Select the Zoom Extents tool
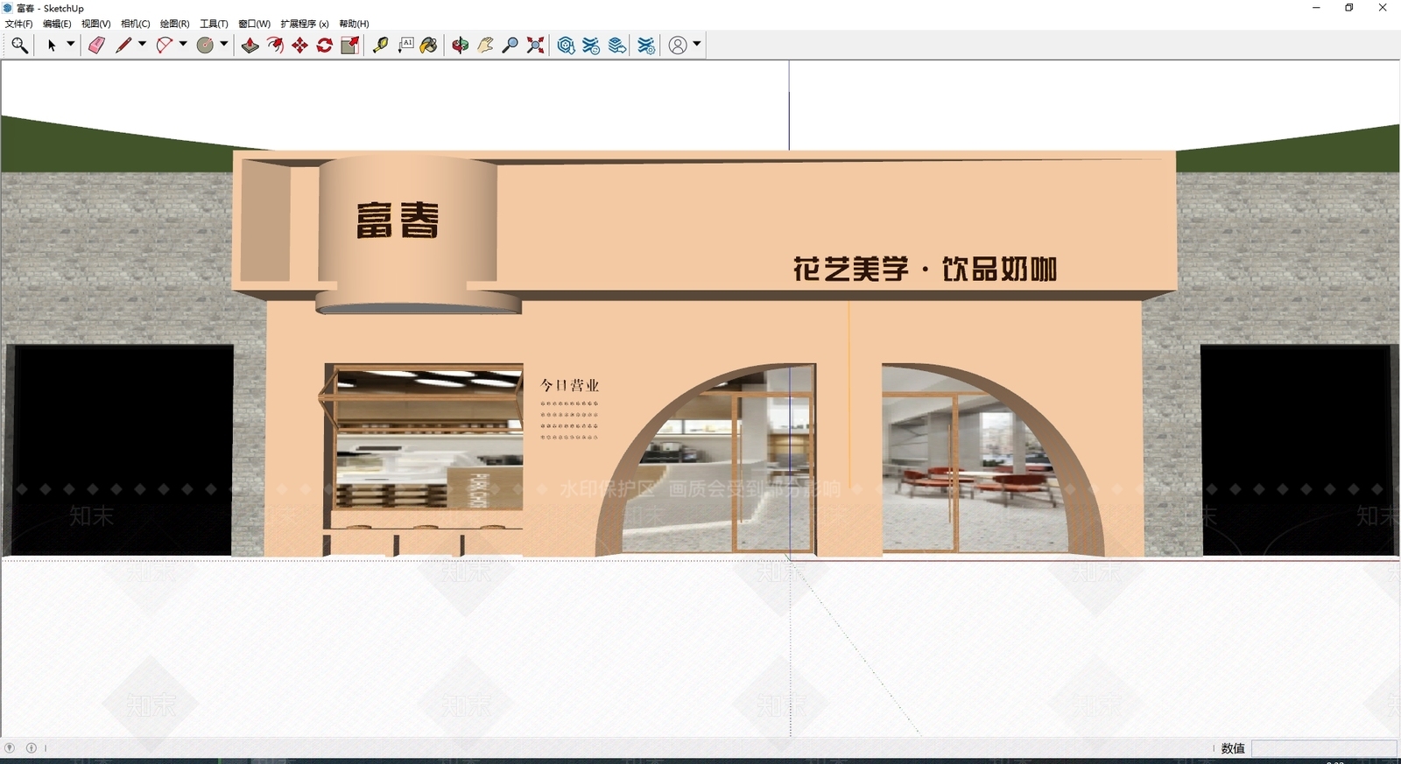This screenshot has width=1401, height=764. tap(535, 46)
